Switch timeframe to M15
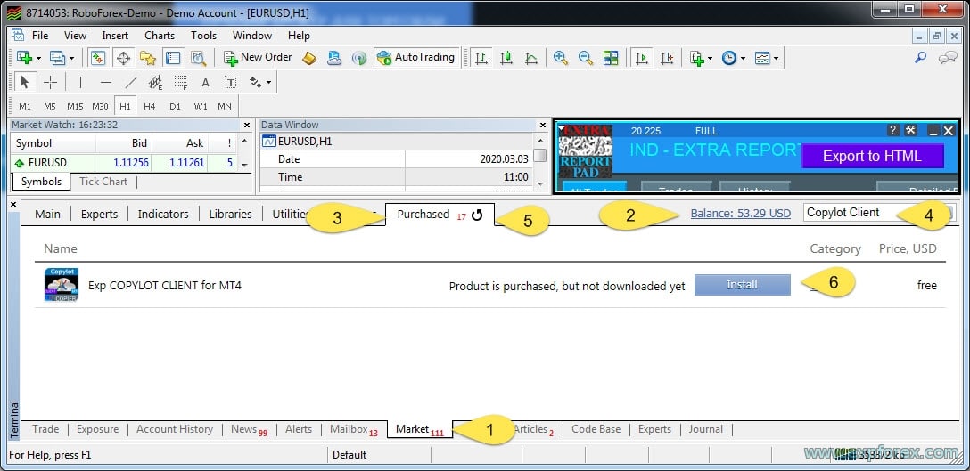The height and width of the screenshot is (471, 970). [75, 106]
